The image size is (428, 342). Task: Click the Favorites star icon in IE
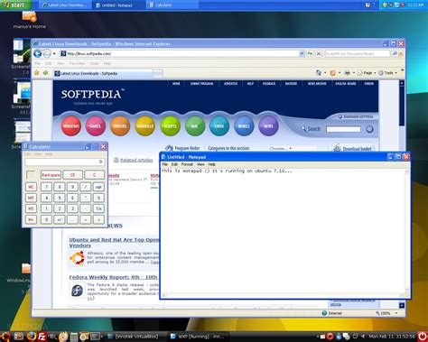click(37, 73)
